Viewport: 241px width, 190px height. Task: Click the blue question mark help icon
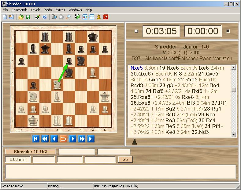tap(45, 17)
